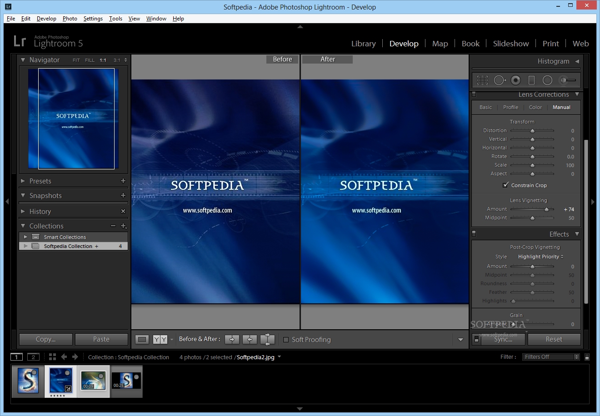Click second window display button 2
Viewport: 600px width, 416px height.
point(33,357)
